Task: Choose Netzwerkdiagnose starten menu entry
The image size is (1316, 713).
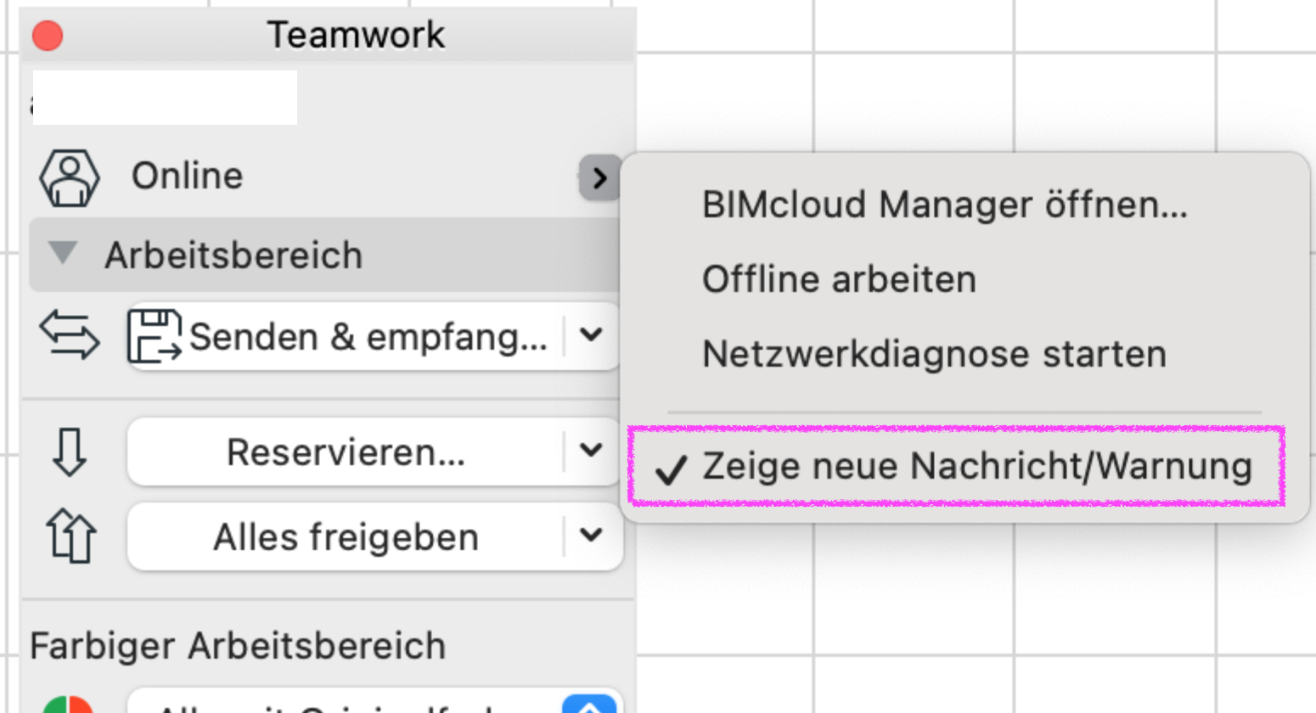Action: (934, 354)
